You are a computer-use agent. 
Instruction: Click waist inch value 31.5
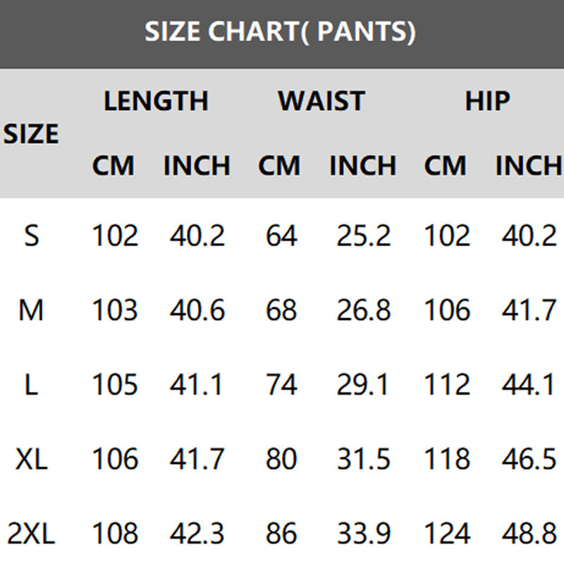[x=363, y=460]
